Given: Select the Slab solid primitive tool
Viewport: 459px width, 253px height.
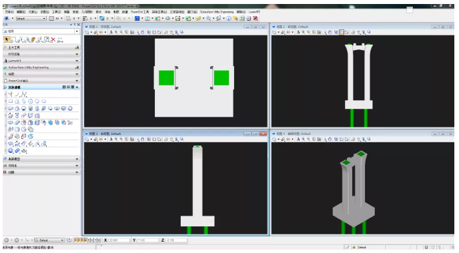Looking at the screenshot, I should pyautogui.click(x=11, y=108).
